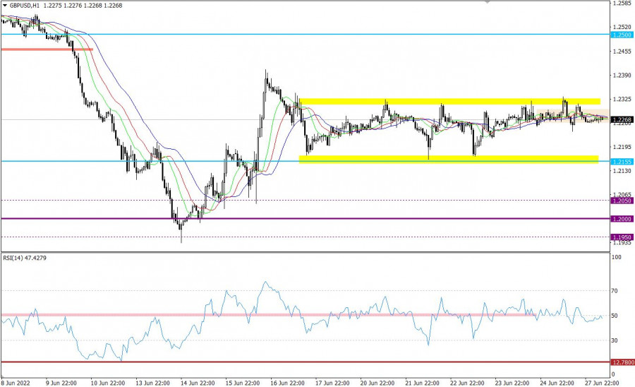
Task: Click the 'GBPUSD,H1' chart symbol label
Action: coord(25,6)
